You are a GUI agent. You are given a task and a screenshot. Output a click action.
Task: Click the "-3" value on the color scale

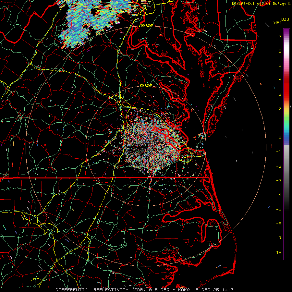tap(279, 181)
